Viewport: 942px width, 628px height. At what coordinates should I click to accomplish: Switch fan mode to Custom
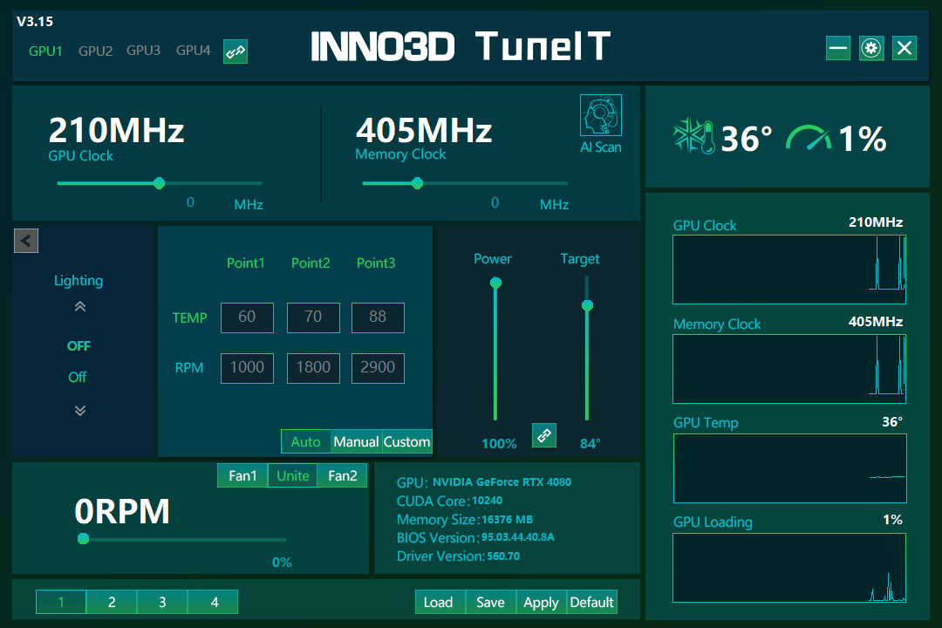point(407,441)
